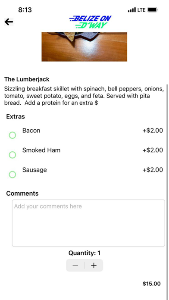
Task: Tap the back arrow icon
Action: (9, 22)
